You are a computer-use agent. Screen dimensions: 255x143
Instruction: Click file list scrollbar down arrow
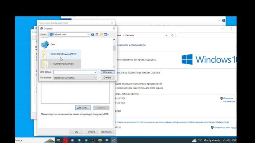114,67
